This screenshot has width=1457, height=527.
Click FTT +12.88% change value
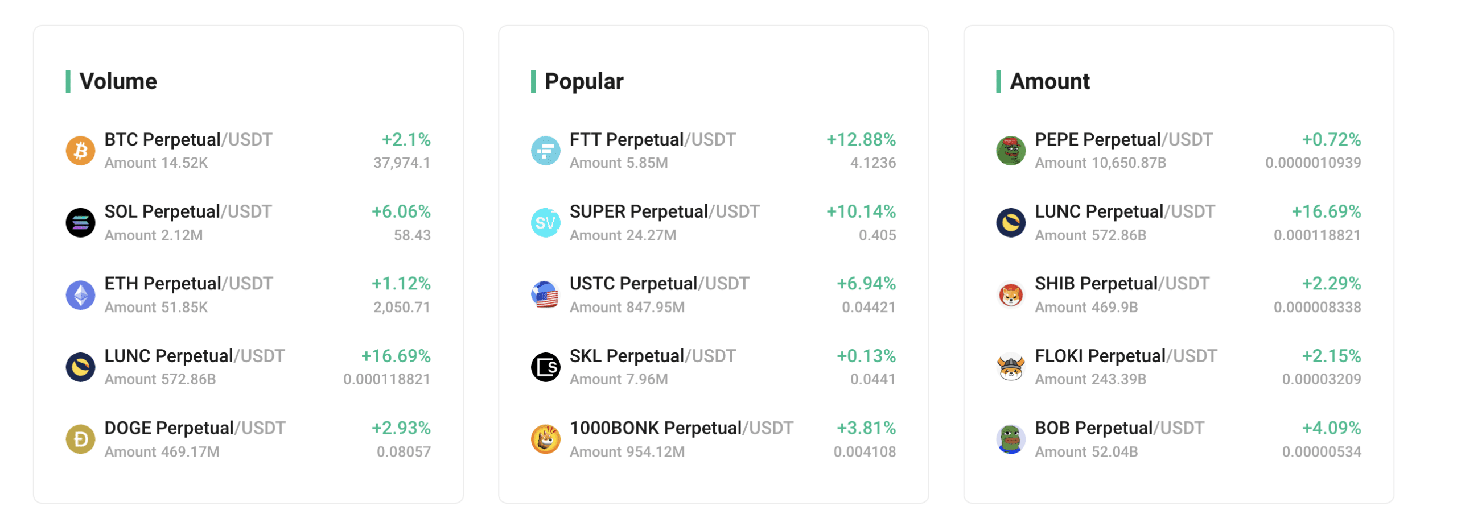[x=861, y=140]
